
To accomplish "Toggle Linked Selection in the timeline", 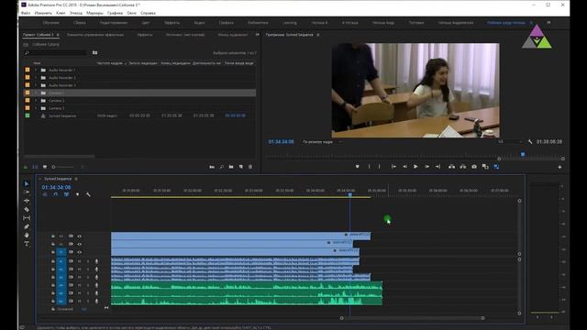I will 66,194.
